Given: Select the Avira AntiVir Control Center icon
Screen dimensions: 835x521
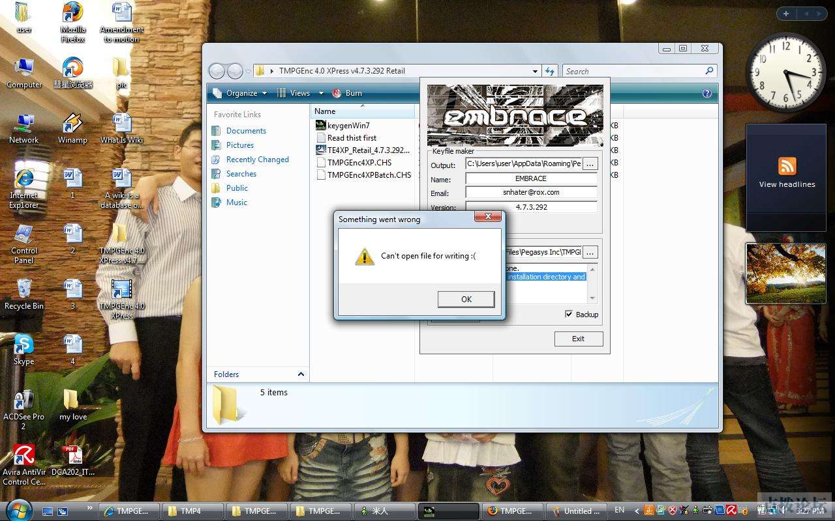Looking at the screenshot, I should [24, 466].
